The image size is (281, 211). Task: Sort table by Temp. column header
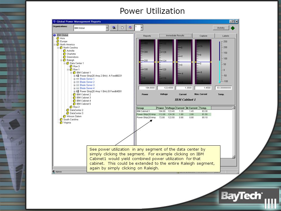pos(205,108)
